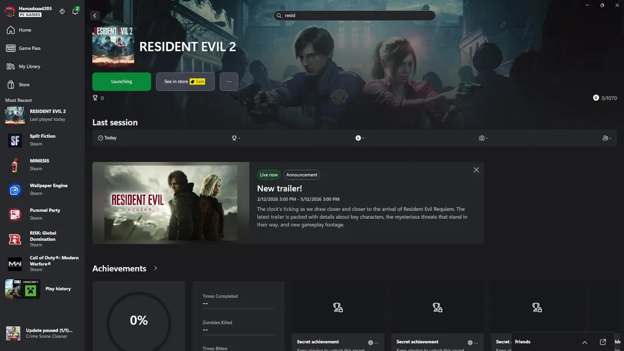The image size is (624, 351).
Task: Open the Resident Evil Requiem trailer image
Action: click(x=171, y=203)
